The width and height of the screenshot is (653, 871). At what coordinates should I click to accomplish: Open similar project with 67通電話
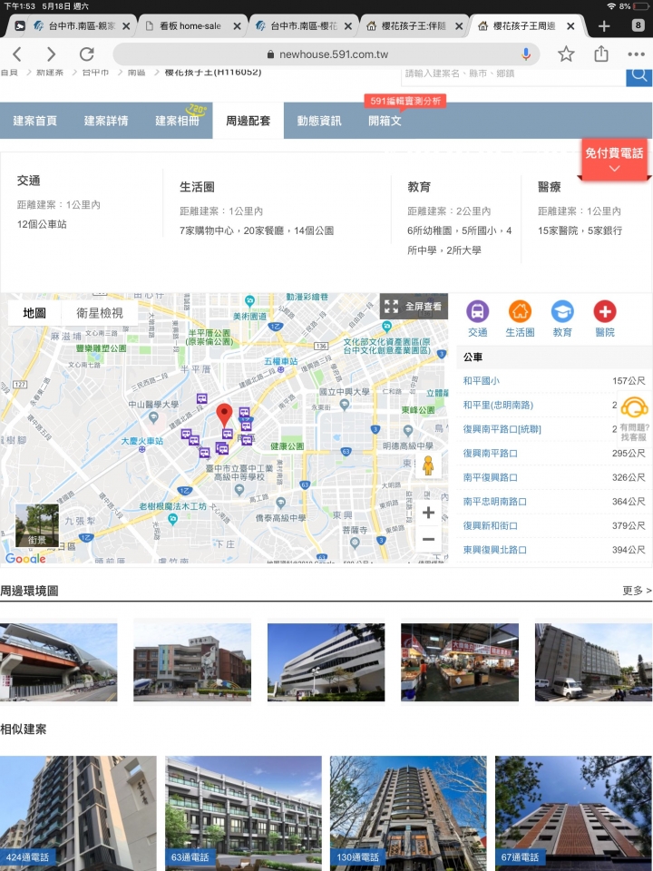coord(573,813)
